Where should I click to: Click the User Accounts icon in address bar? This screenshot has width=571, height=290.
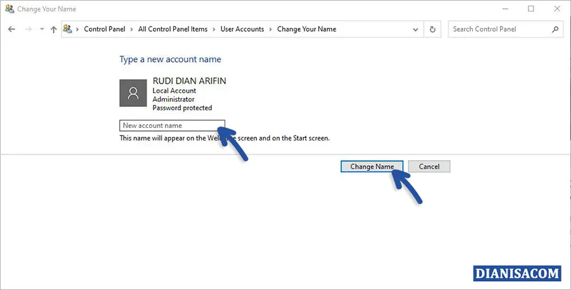[x=67, y=29]
